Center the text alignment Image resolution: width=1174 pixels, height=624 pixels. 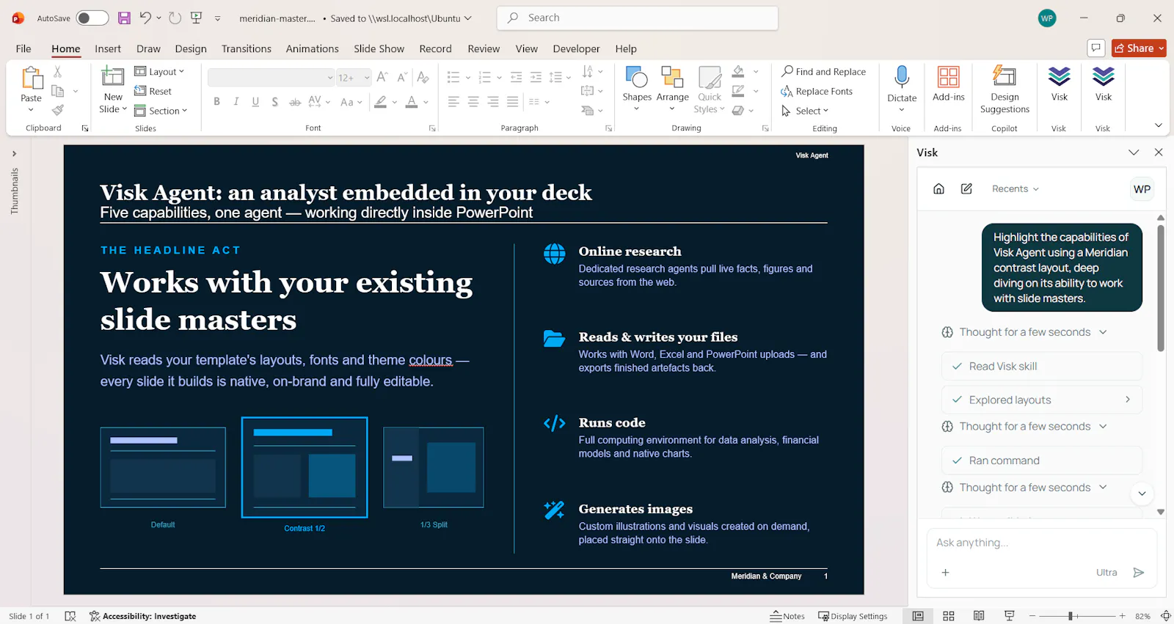pos(473,102)
